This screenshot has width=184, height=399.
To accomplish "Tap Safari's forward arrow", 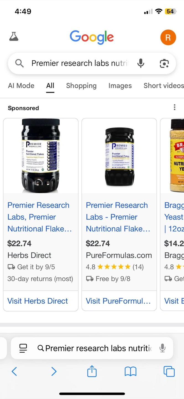I will (54, 371).
